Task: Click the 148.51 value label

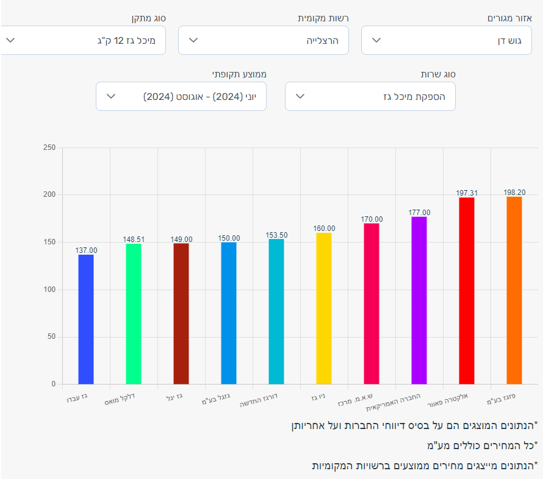Action: [134, 239]
